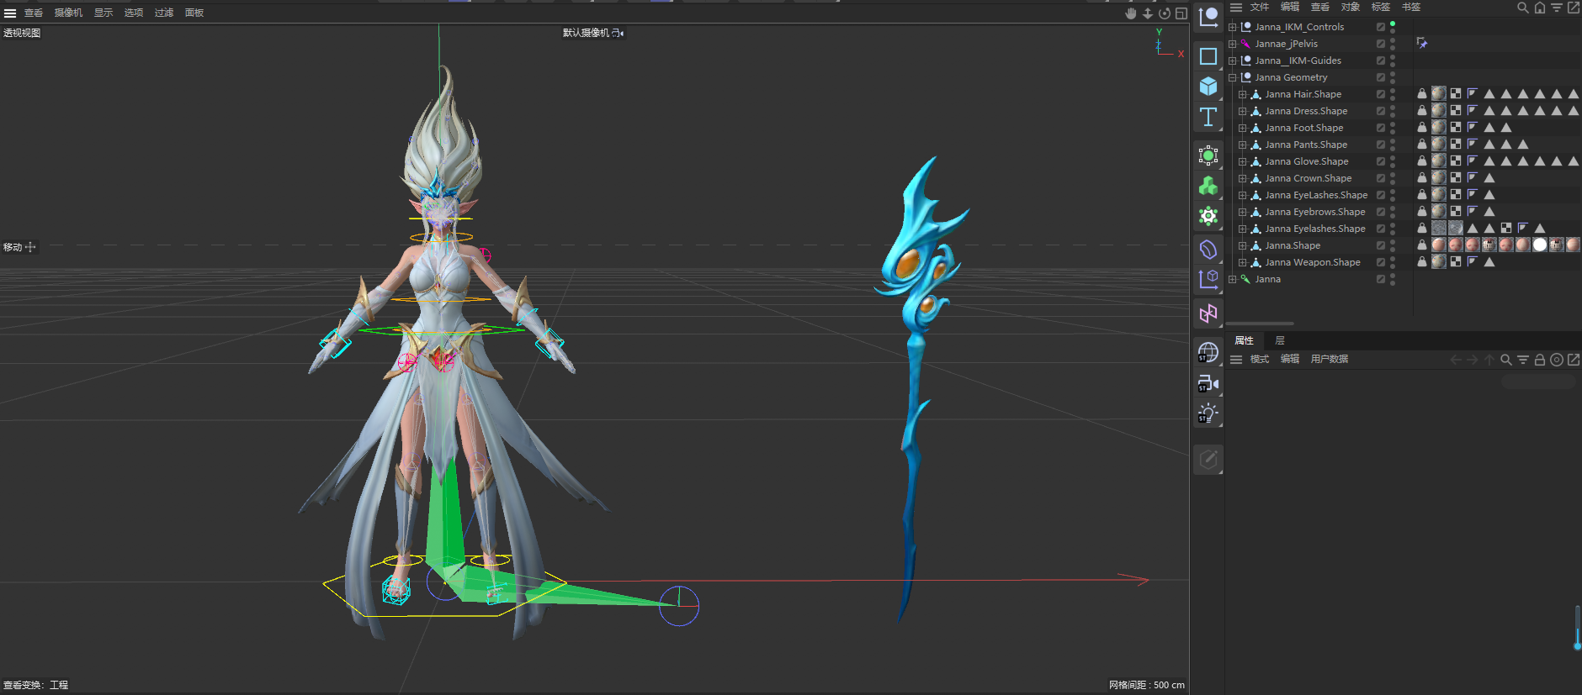The width and height of the screenshot is (1582, 695).
Task: Click the viewport dolly arrows icon
Action: tap(1148, 13)
